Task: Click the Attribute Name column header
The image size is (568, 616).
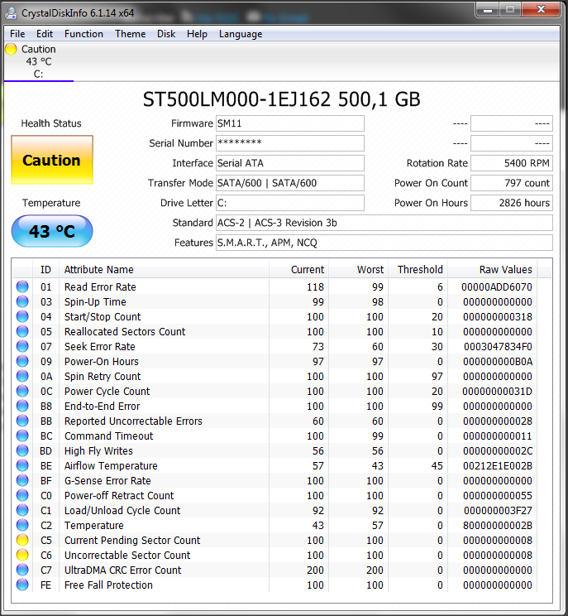Action: [x=164, y=270]
